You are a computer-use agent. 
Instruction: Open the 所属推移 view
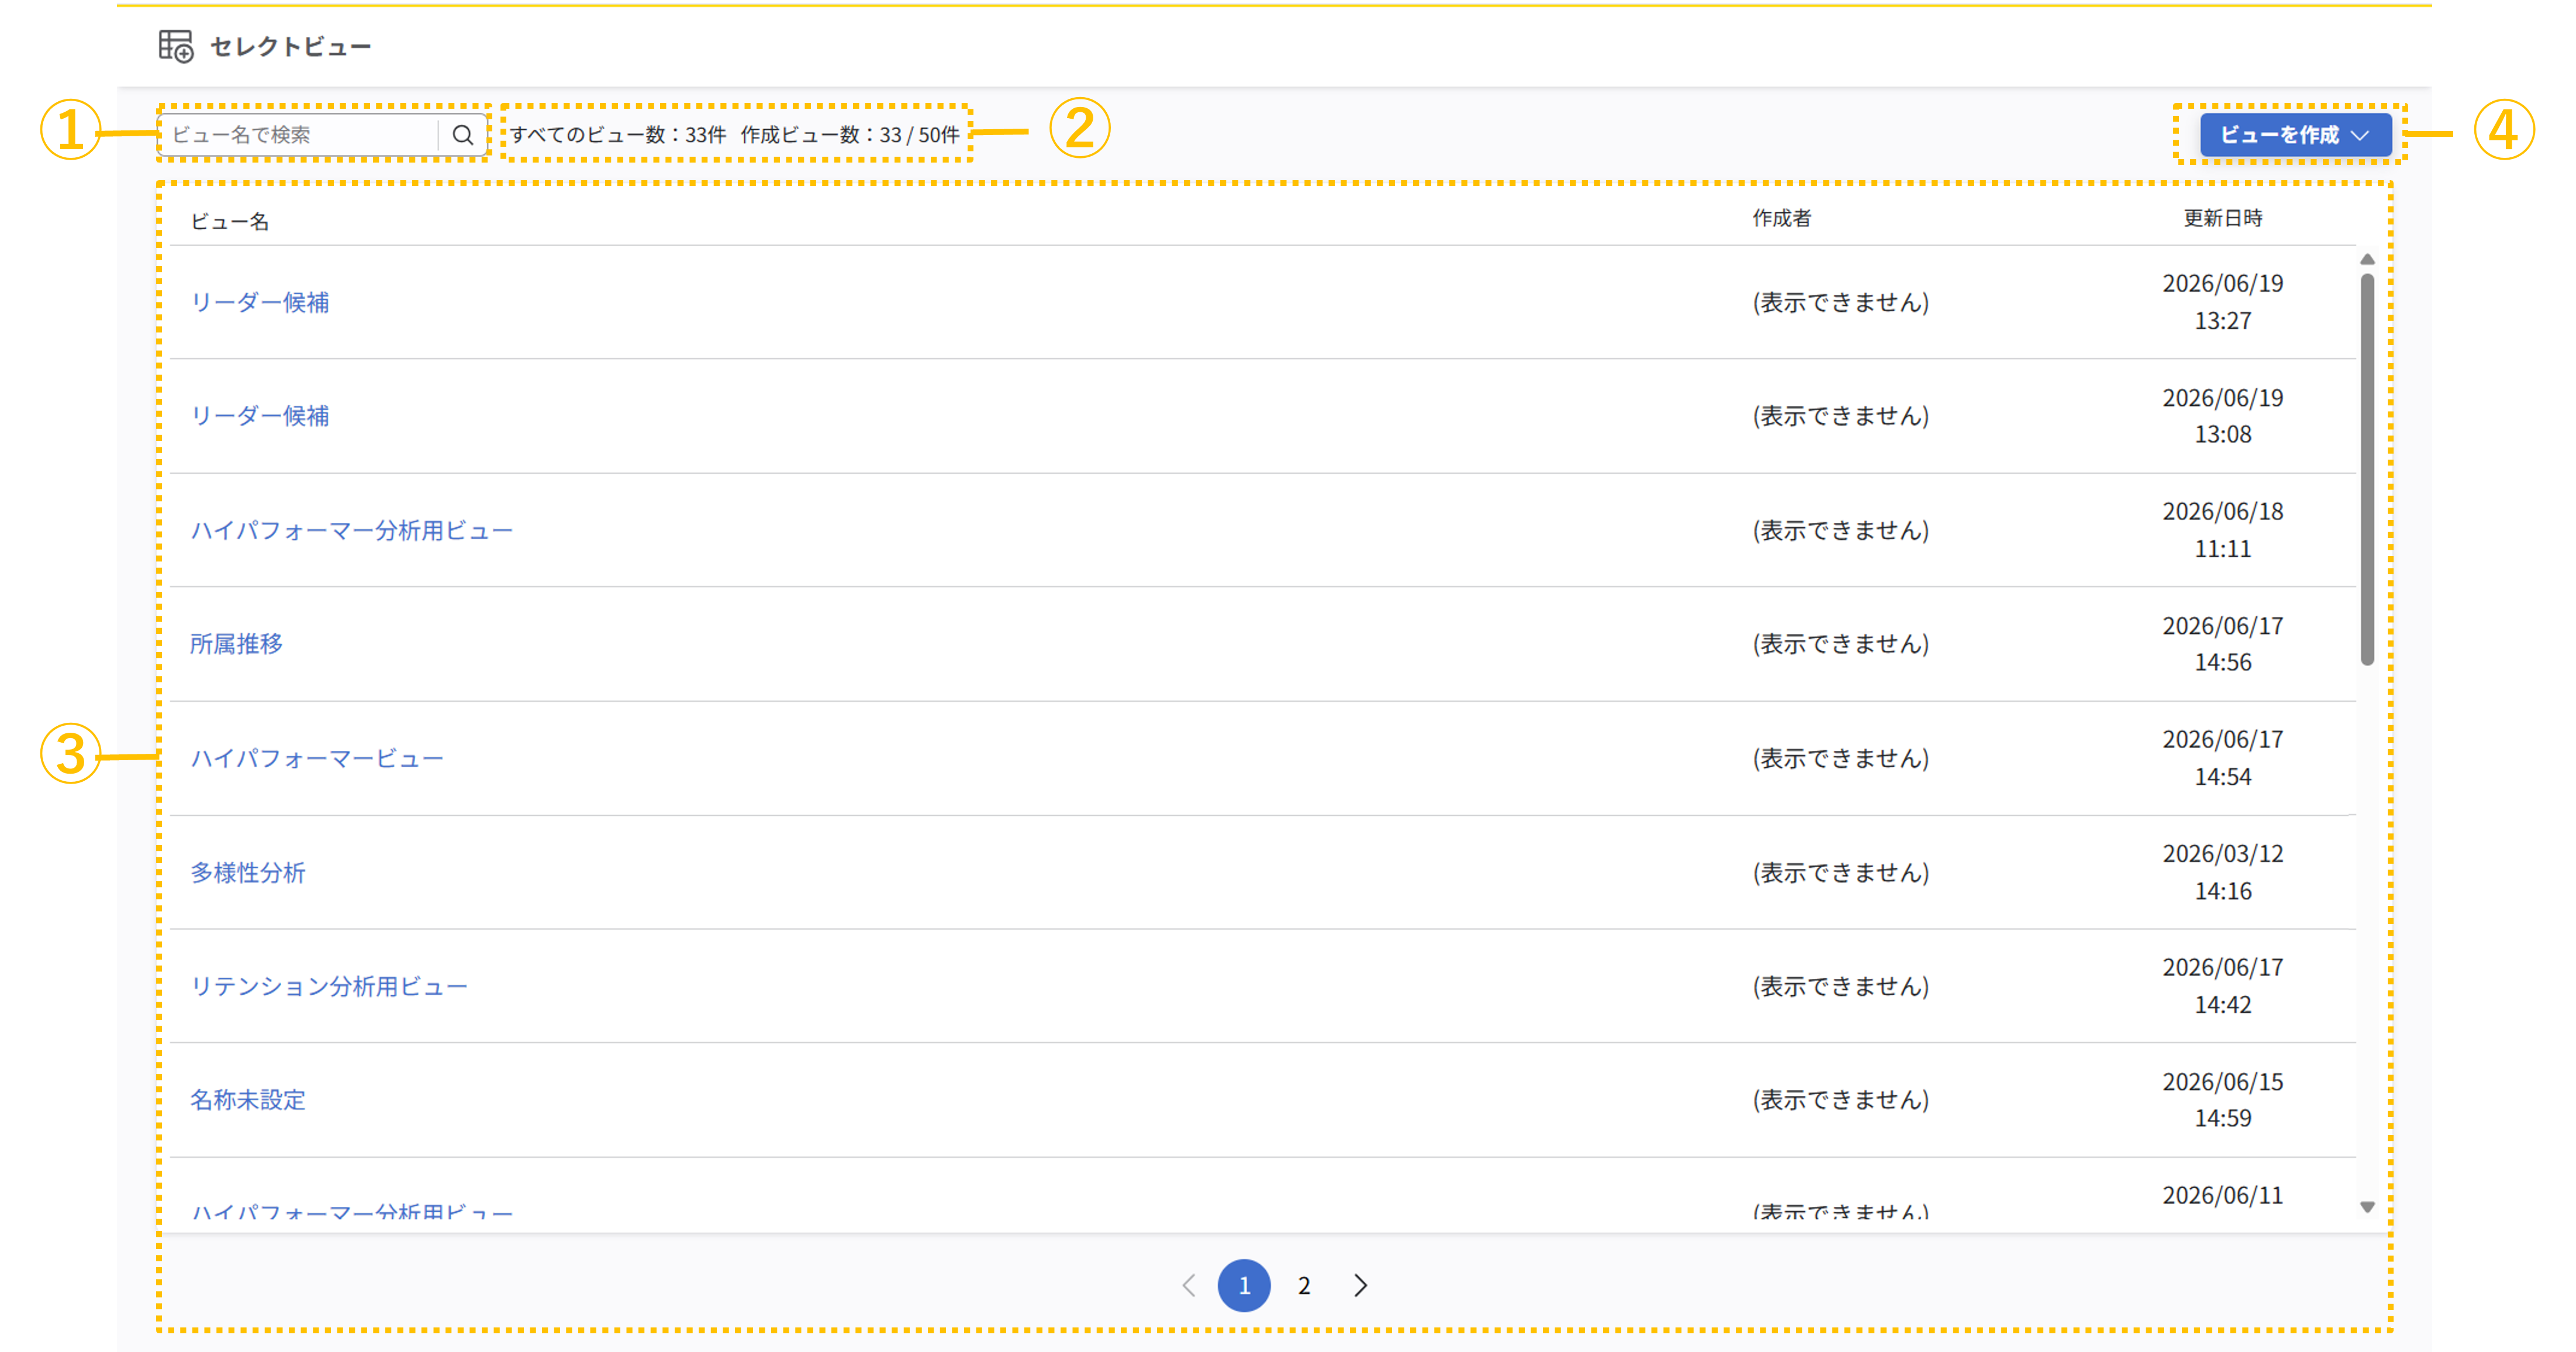click(x=237, y=644)
